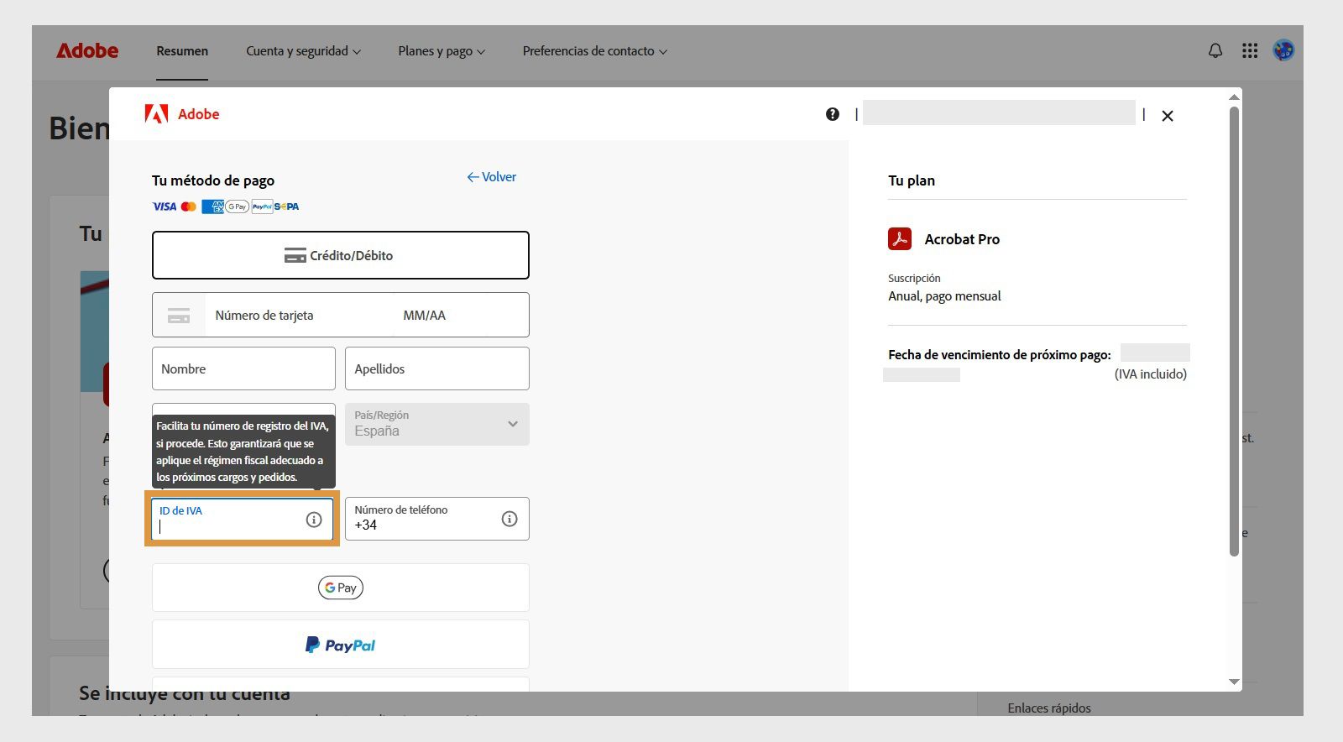Expand the Preferencias de contacto menu
The width and height of the screenshot is (1343, 742).
595,51
